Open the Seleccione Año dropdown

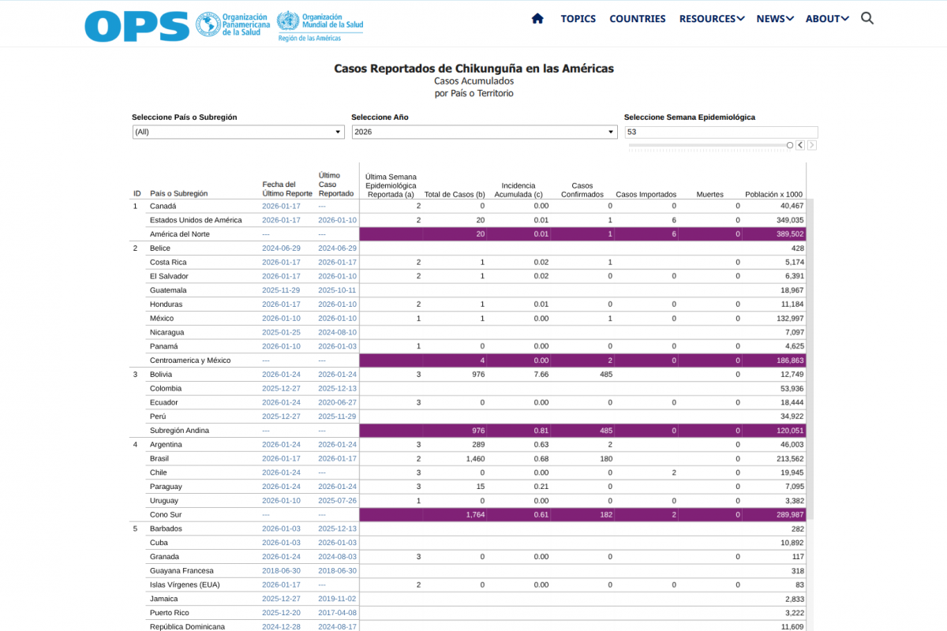point(484,132)
